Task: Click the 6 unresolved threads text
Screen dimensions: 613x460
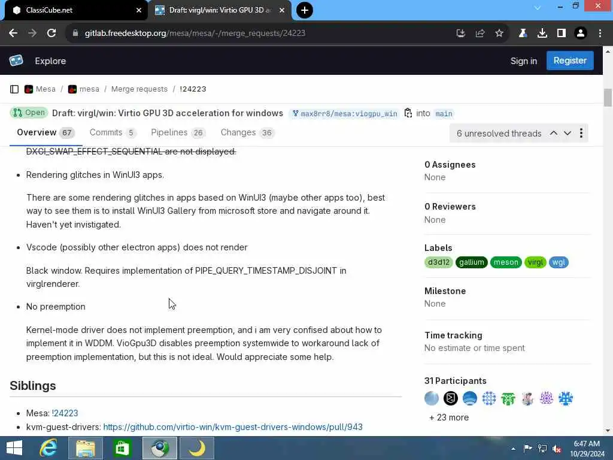Action: click(499, 134)
